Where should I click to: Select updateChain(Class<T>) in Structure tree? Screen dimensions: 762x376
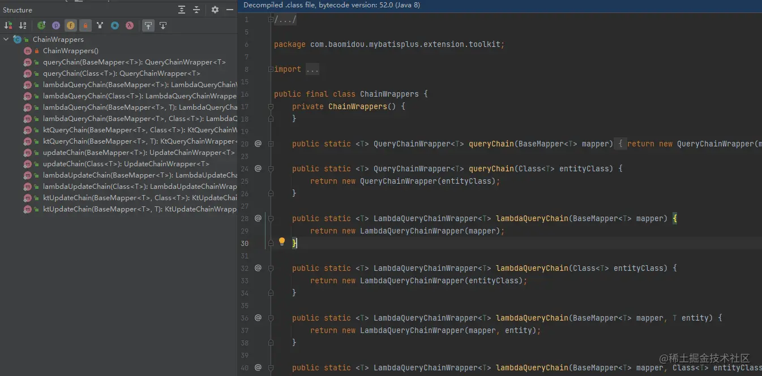[x=119, y=164]
